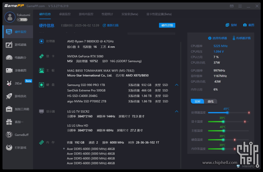Click the 处理器温度 slider at 49℃
263x172 pixels.
tap(227, 113)
